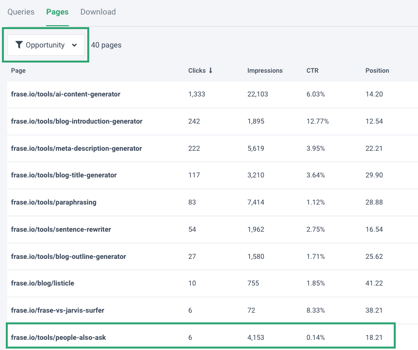Viewport: 418px width, 350px height.
Task: Open the Opportunity filter dropdown
Action: coord(46,45)
